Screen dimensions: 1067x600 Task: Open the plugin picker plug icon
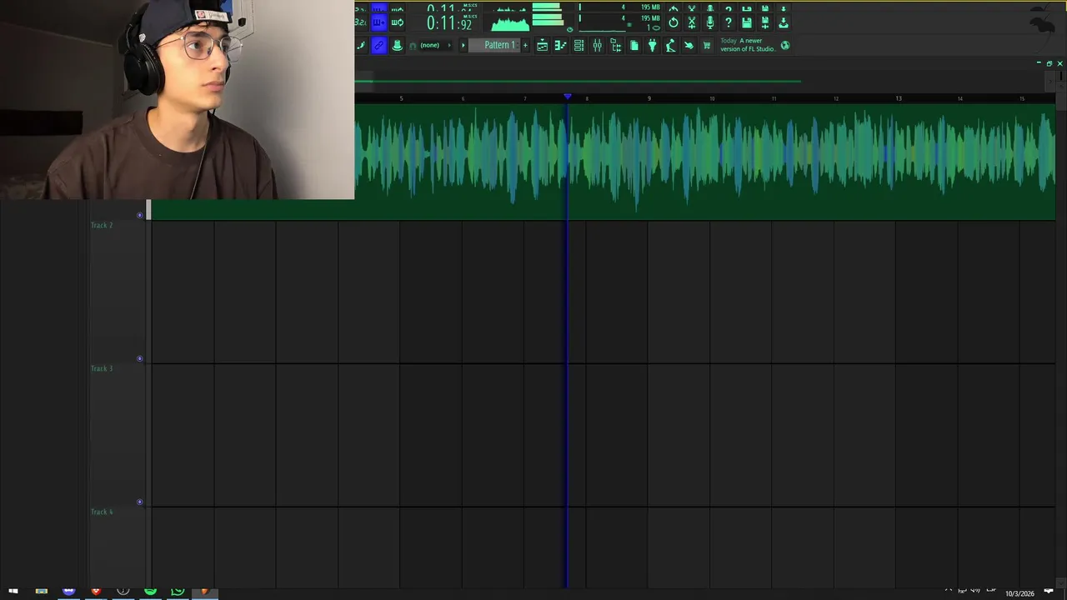[x=653, y=45]
